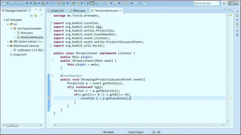Switch to the Main.java editor tab
Screen dimensions: 241x135
(x=78, y=10)
